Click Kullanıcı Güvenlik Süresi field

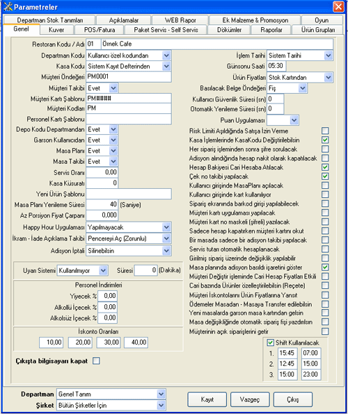click(275, 99)
